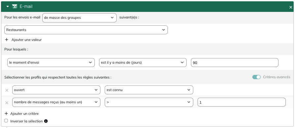
Task: Remove the 'nombre de messages reçus' criterion
Action: click(x=7, y=103)
